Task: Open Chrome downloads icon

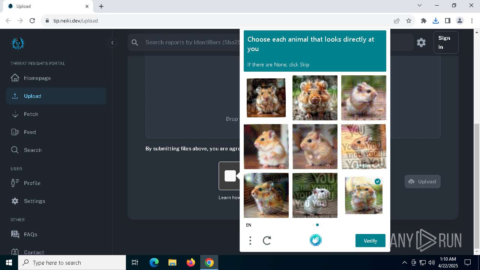Action: pos(436,21)
